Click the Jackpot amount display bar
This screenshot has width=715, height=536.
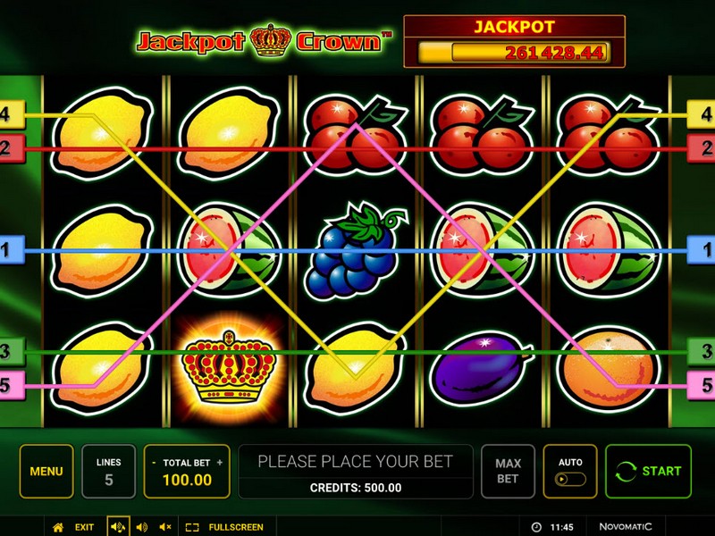coord(515,53)
